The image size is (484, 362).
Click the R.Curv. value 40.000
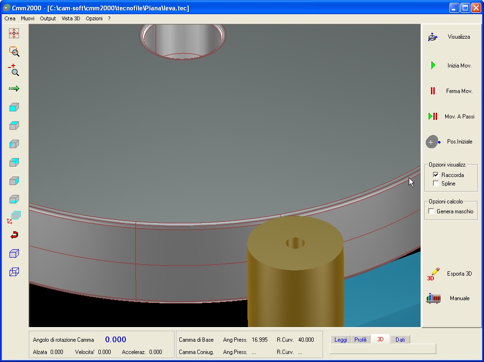306,340
